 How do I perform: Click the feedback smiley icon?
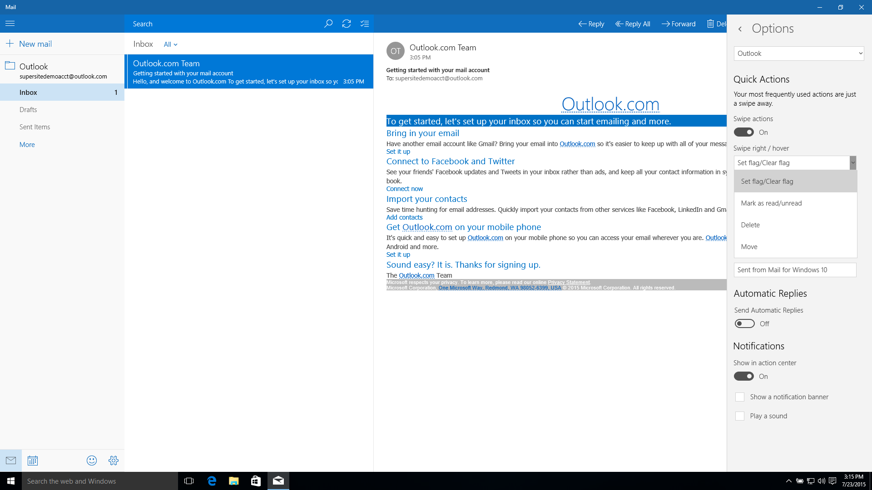pyautogui.click(x=92, y=461)
